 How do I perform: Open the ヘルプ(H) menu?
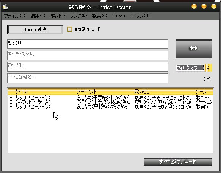click(140, 16)
